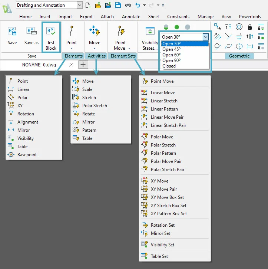Collapse the Open 30° visibility state combo box
The width and height of the screenshot is (268, 269).
206,37
